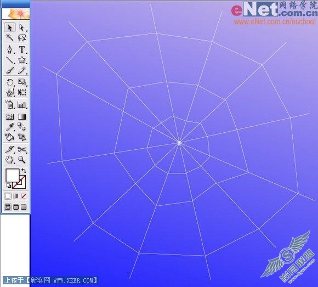Click the white Fill color box
Screen dimensions: 318x287
tap(13, 176)
